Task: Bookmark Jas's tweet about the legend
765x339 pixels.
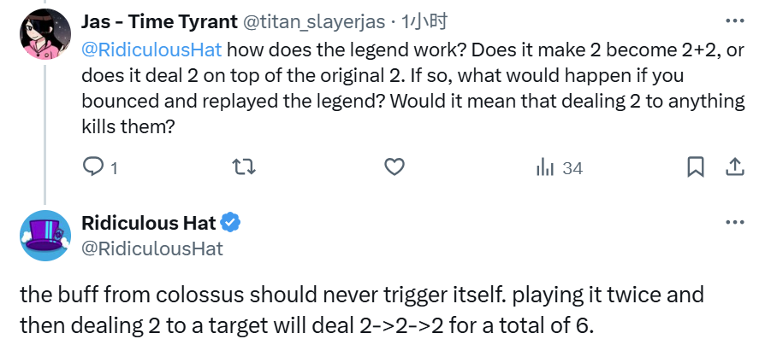Action: (x=695, y=167)
